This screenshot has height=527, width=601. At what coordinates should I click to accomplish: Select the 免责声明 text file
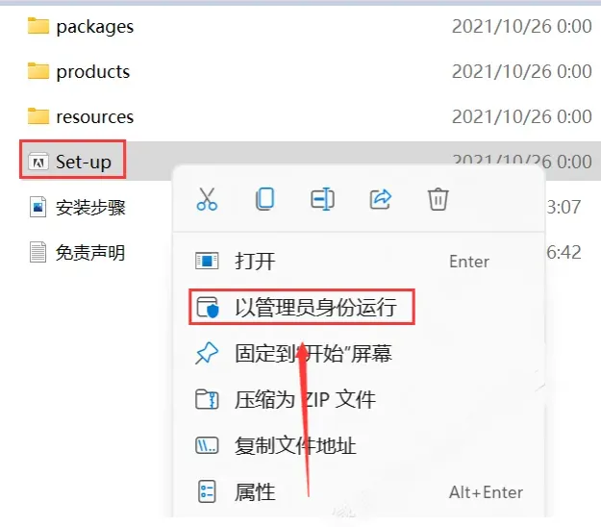(x=77, y=253)
